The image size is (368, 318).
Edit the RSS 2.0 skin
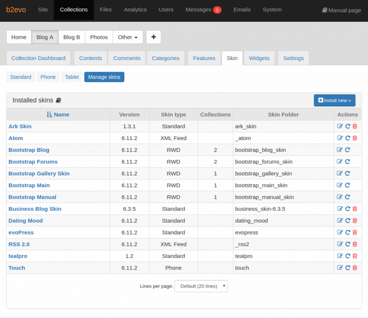tap(340, 244)
